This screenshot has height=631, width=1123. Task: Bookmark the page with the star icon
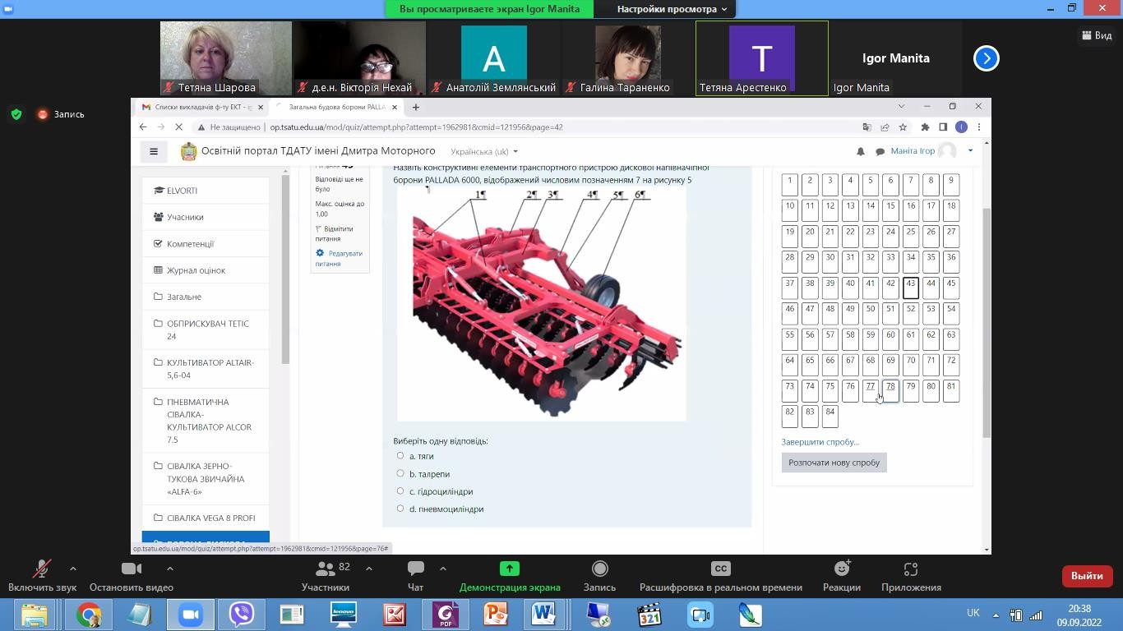point(903,127)
